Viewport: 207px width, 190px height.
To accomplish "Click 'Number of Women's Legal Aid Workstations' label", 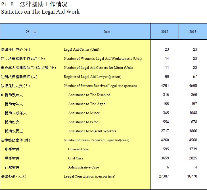I will click(103, 59).
